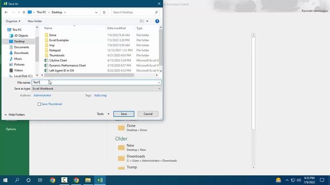Go back using the back arrow
The height and width of the screenshot is (185, 330).
coord(6,12)
